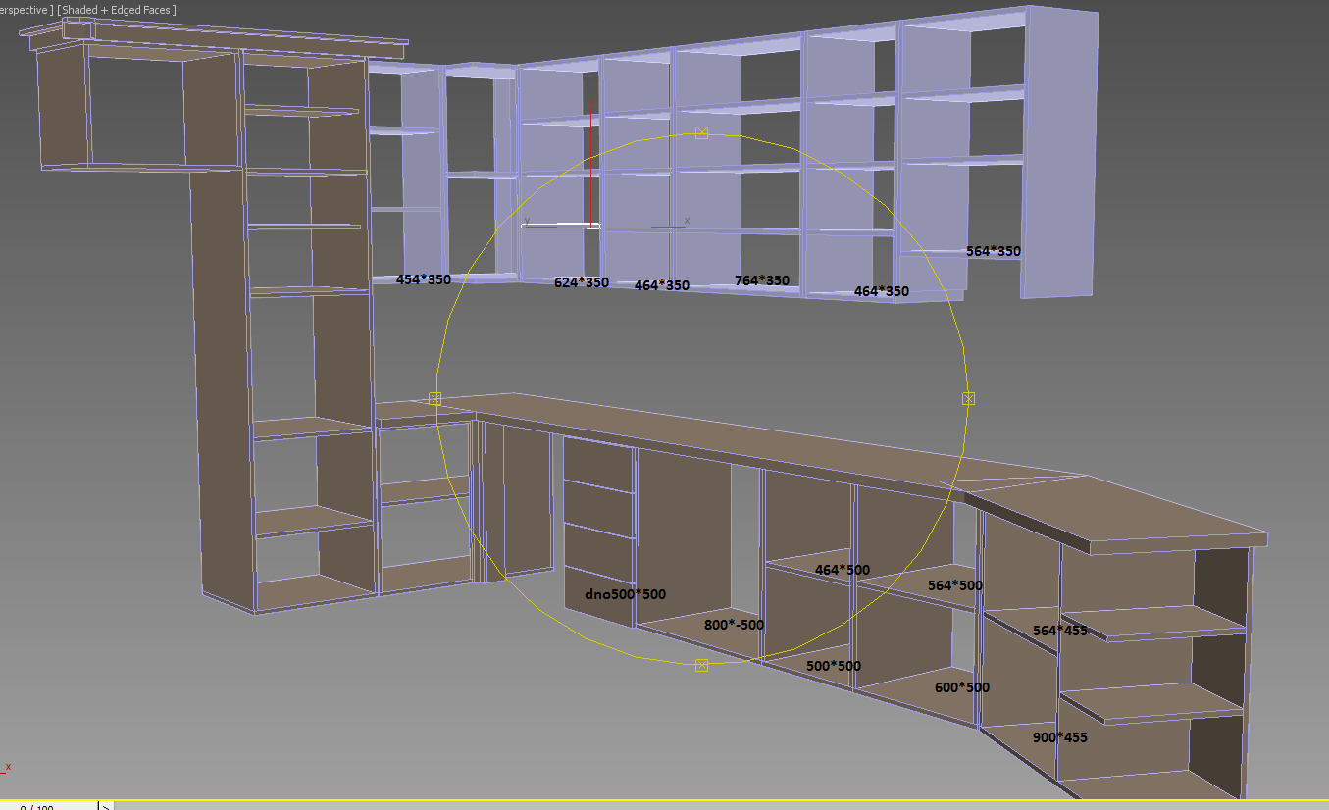Select the 564*350 label on upper shelf
The height and width of the screenshot is (810, 1329).
(994, 251)
